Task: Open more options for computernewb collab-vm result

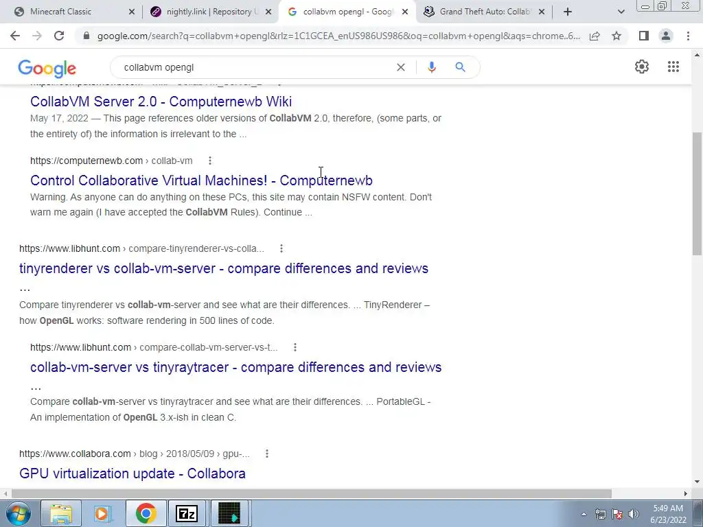Action: click(x=210, y=161)
